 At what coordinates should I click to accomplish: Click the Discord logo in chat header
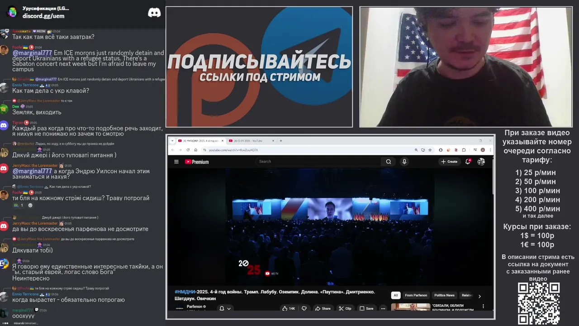[x=154, y=12]
